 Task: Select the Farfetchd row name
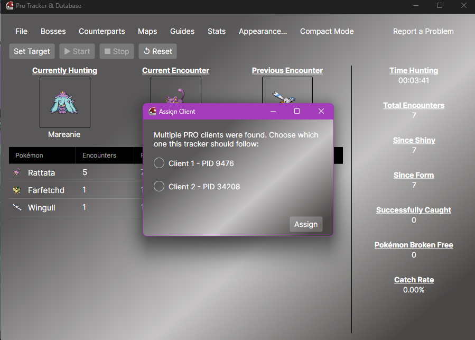pyautogui.click(x=46, y=190)
